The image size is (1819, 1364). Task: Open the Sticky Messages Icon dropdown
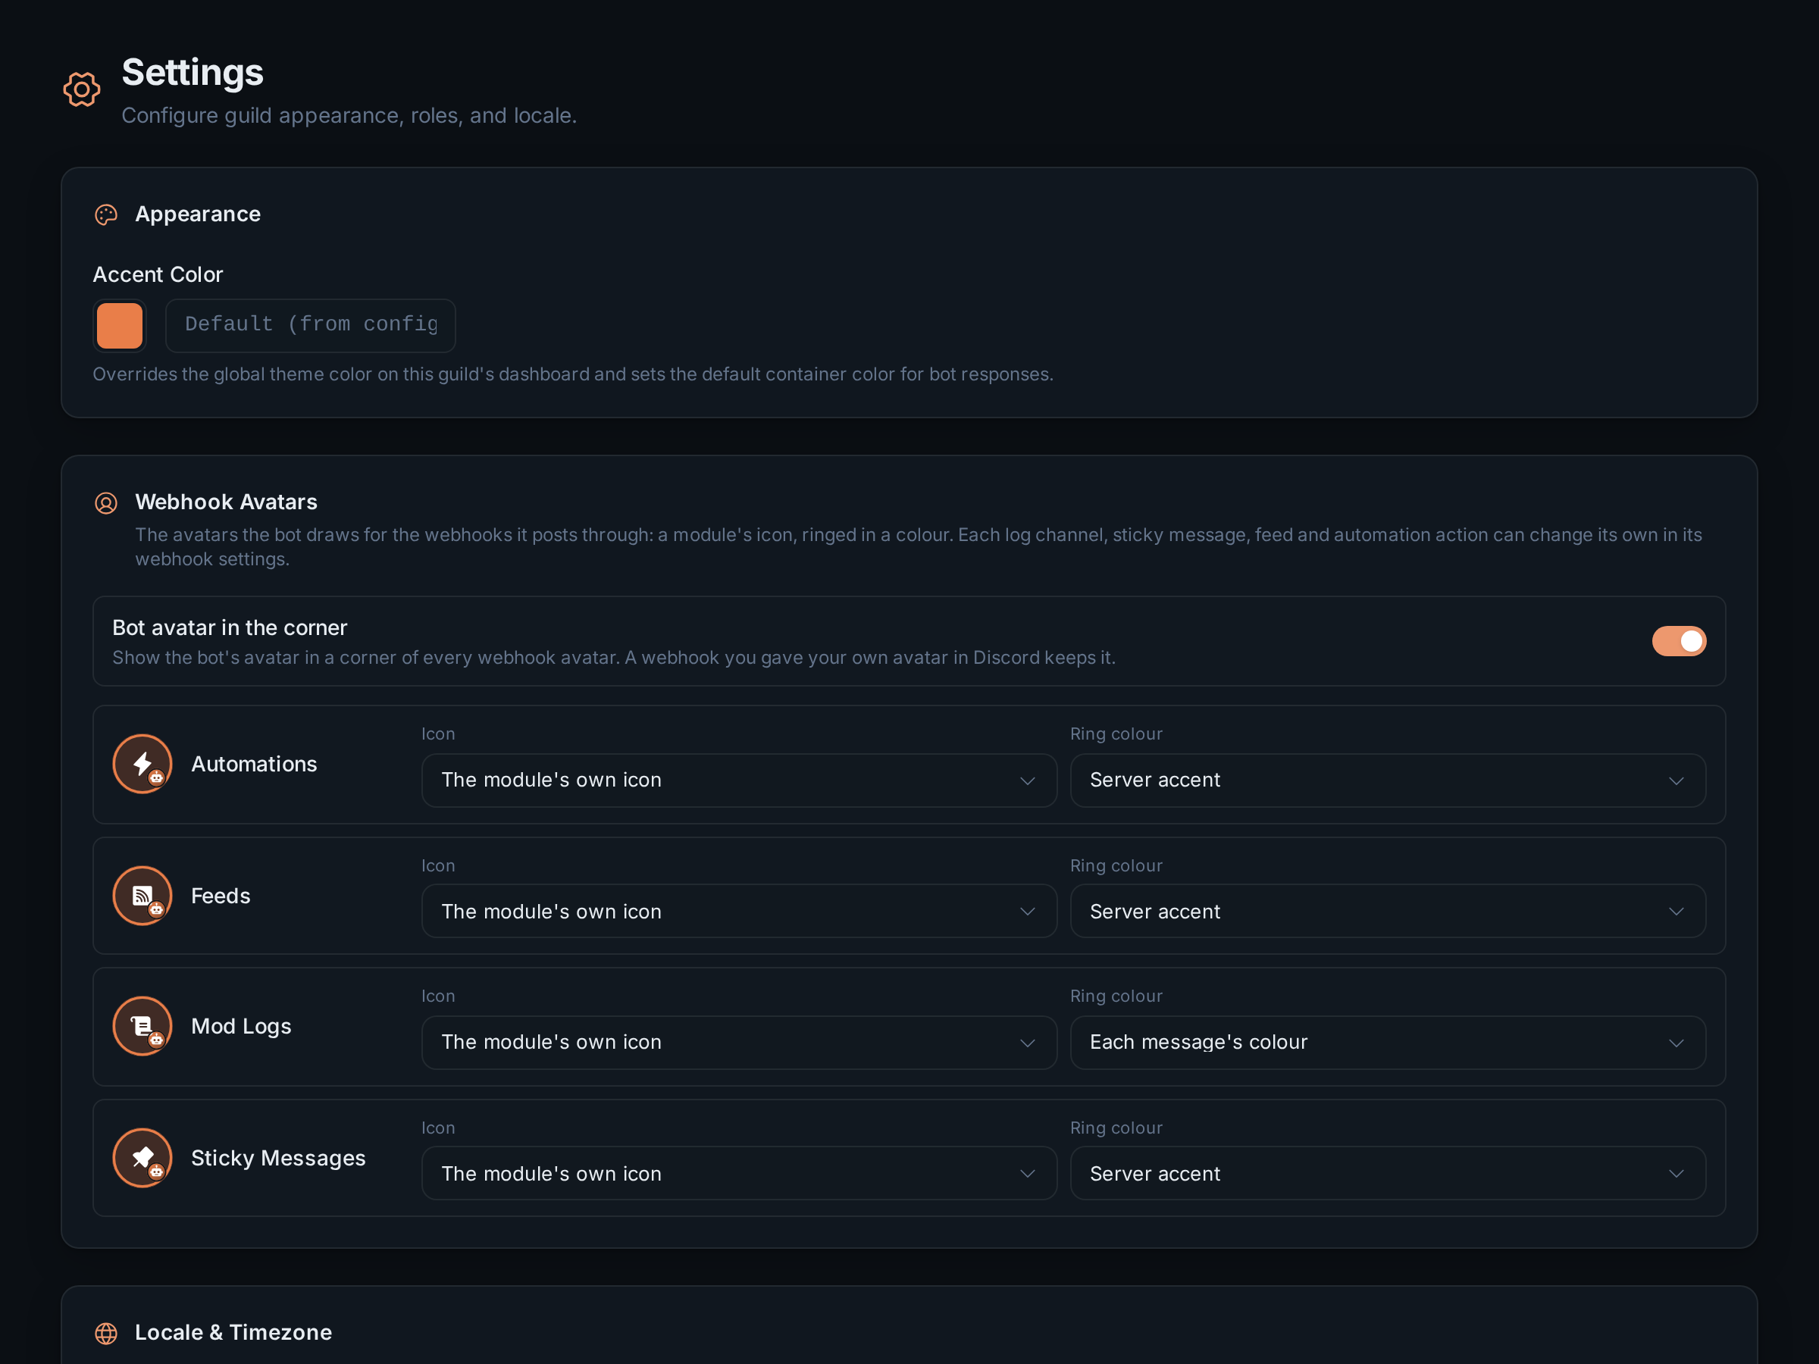[x=739, y=1173]
